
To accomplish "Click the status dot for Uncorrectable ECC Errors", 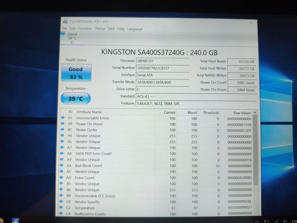I will click(x=61, y=195).
